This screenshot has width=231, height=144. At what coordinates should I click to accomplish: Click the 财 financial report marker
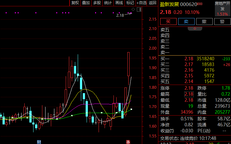click(39, 141)
